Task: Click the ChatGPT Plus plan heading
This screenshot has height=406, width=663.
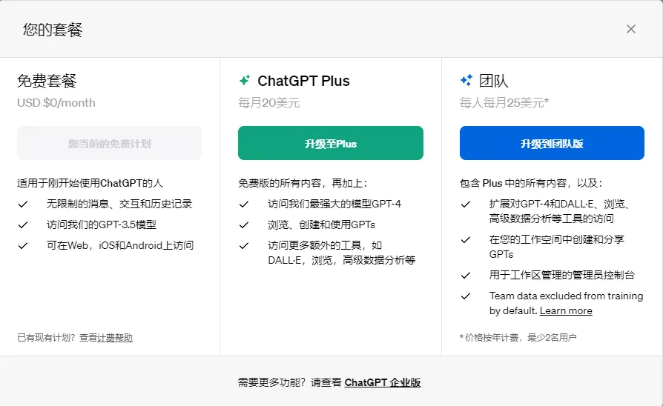Action: click(x=303, y=81)
